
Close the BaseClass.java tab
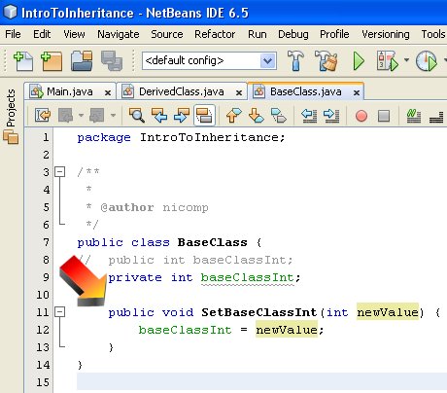coord(357,92)
